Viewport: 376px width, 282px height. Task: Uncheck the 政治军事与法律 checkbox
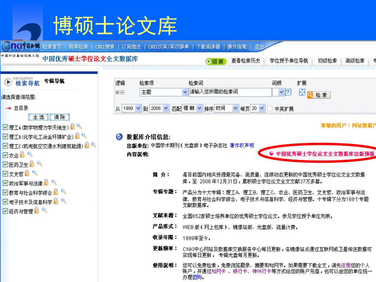(5, 183)
